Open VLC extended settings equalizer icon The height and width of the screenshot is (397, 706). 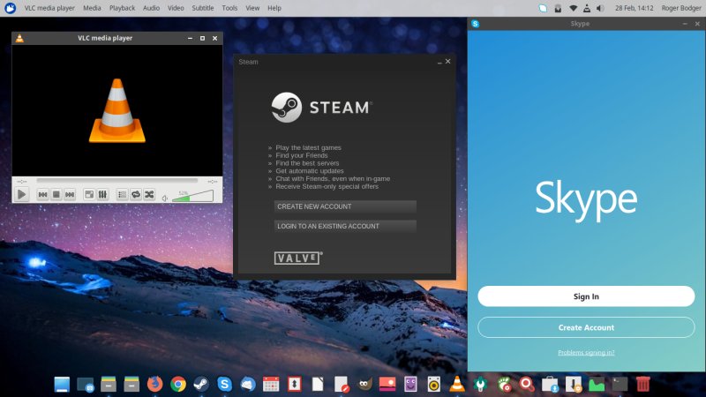[102, 194]
